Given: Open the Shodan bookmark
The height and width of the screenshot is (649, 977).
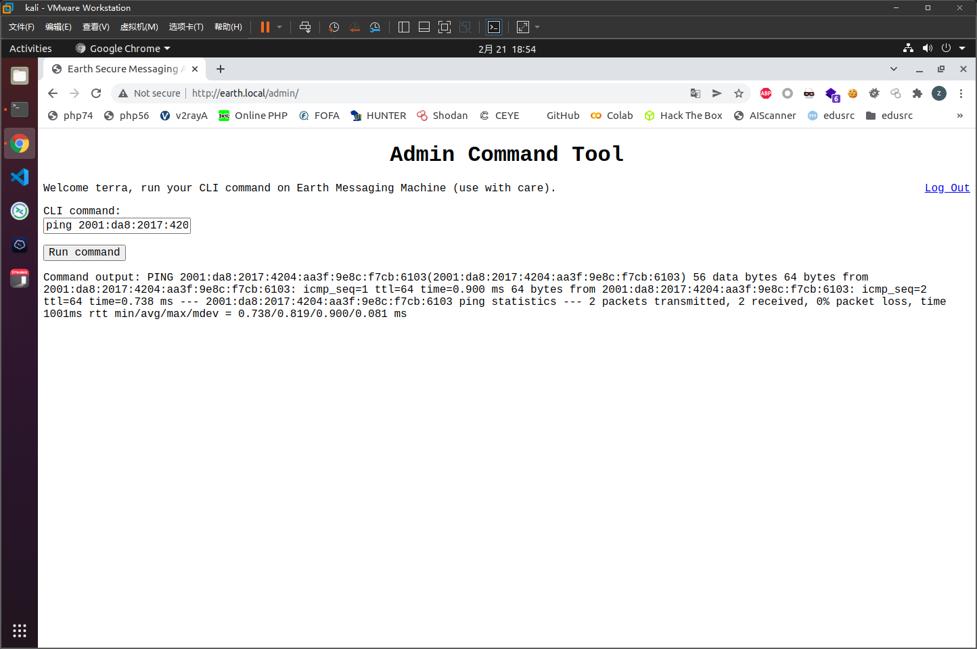Looking at the screenshot, I should (442, 116).
